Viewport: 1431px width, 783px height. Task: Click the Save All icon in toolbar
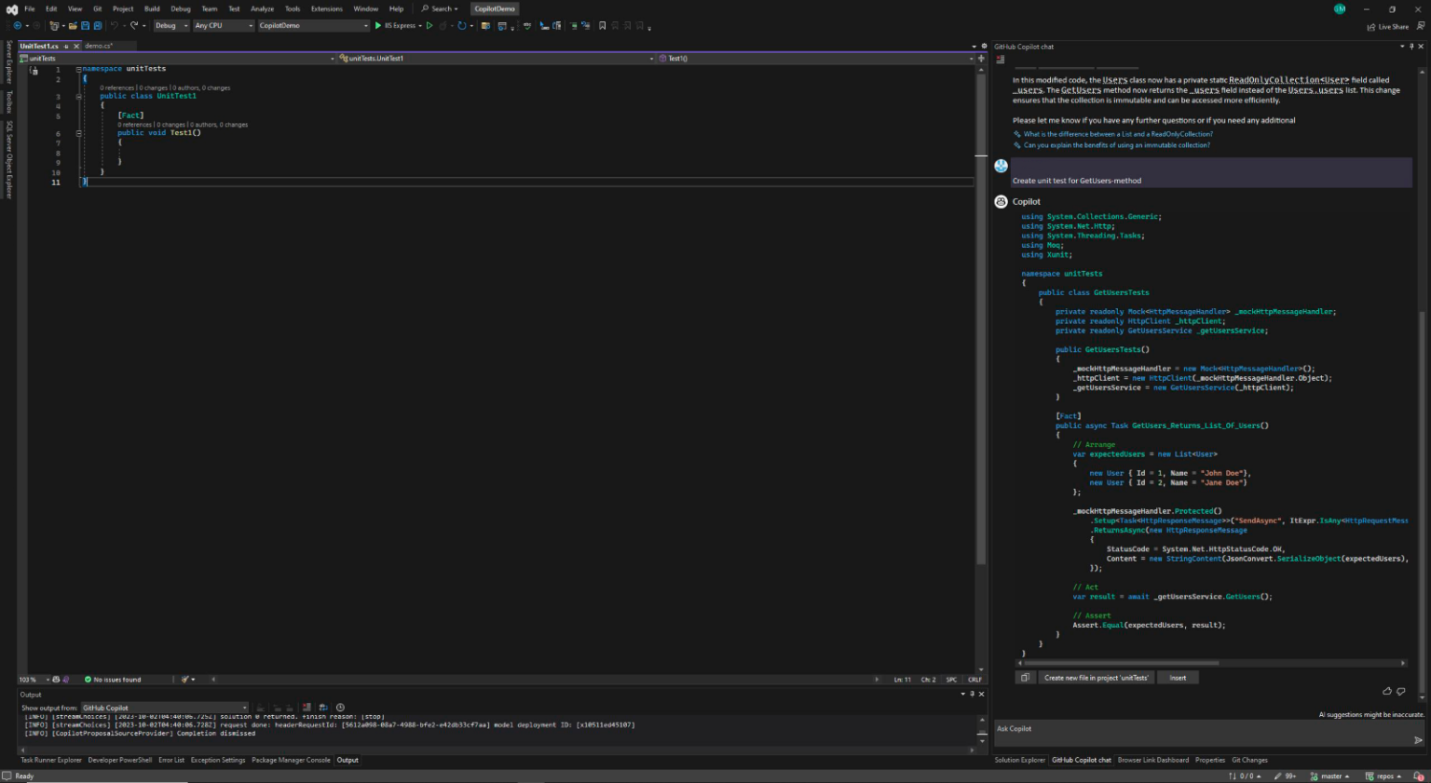click(x=97, y=25)
